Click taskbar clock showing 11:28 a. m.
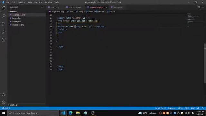Viewport: 206px width, 116px height. pos(200,113)
